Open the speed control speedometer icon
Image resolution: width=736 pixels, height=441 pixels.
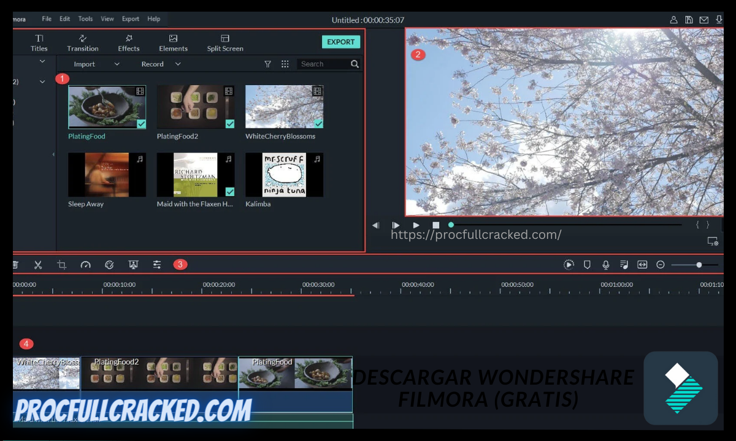(85, 265)
